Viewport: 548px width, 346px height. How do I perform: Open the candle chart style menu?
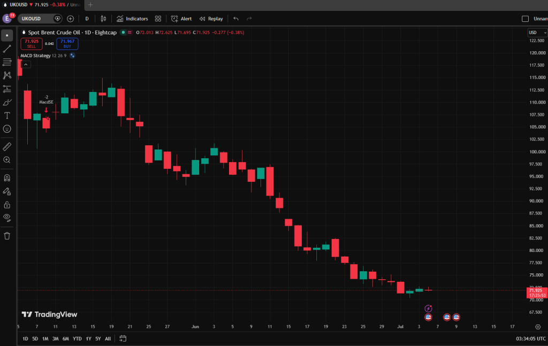click(x=103, y=19)
